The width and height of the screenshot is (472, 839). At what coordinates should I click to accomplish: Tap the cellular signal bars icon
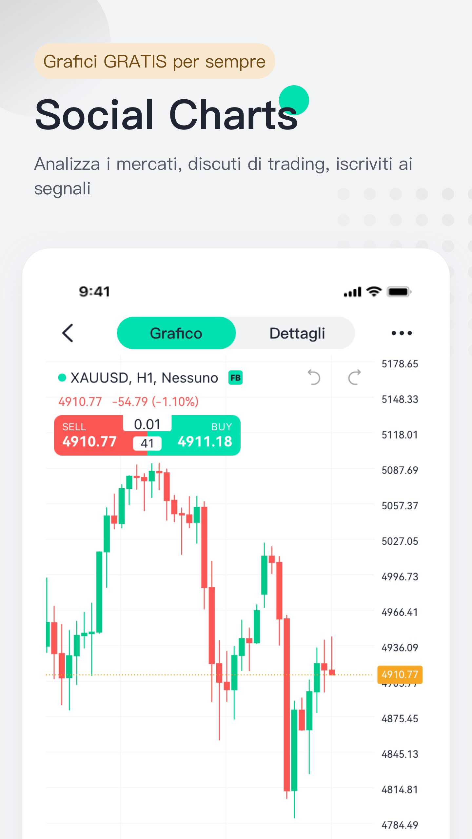352,292
